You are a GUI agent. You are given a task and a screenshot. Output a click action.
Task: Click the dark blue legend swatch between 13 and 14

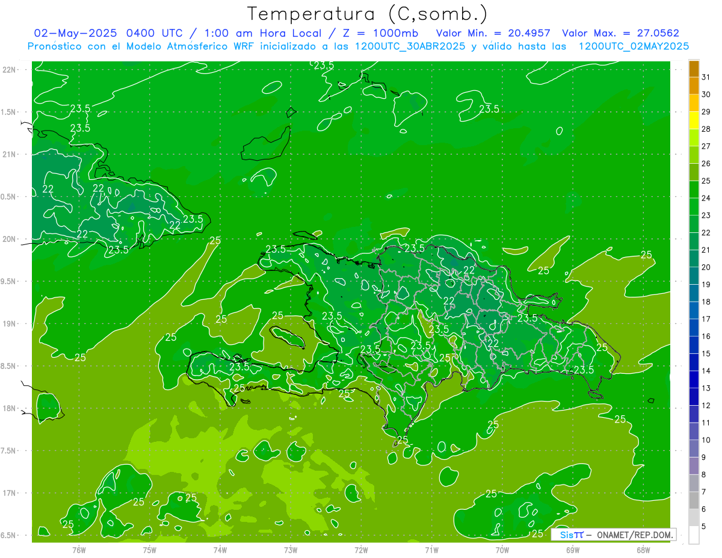pyautogui.click(x=694, y=379)
